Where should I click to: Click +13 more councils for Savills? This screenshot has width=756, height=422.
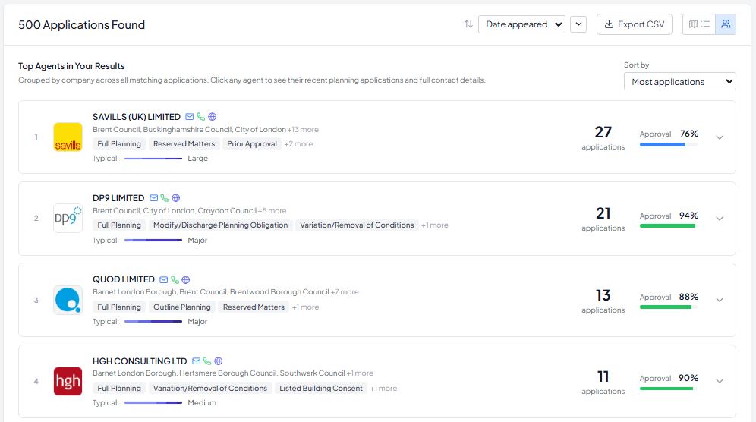pyautogui.click(x=303, y=129)
